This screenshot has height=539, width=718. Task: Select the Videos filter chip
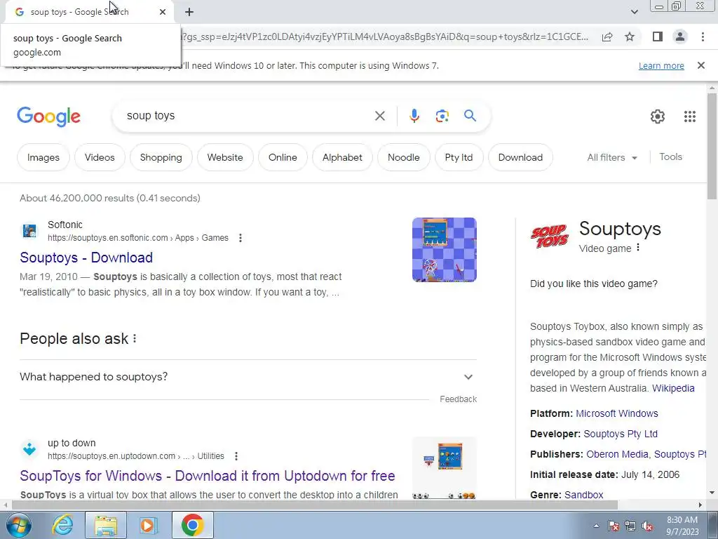100,157
